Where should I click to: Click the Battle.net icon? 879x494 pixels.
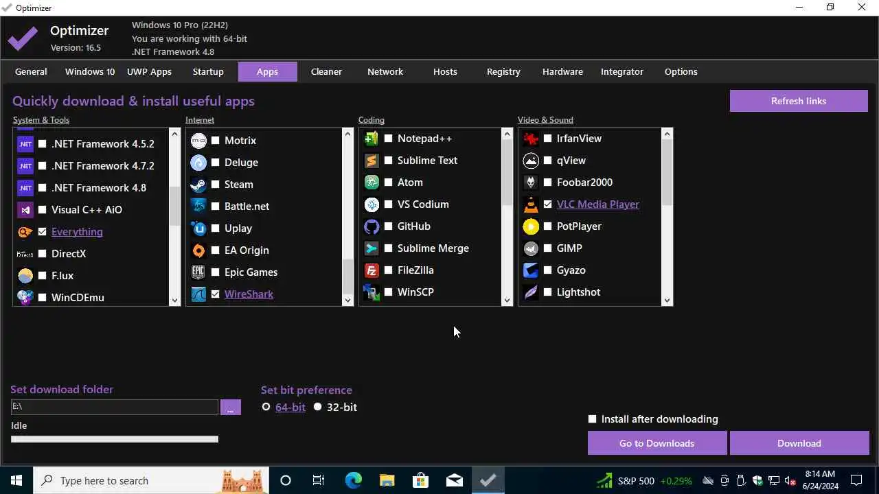(x=198, y=207)
